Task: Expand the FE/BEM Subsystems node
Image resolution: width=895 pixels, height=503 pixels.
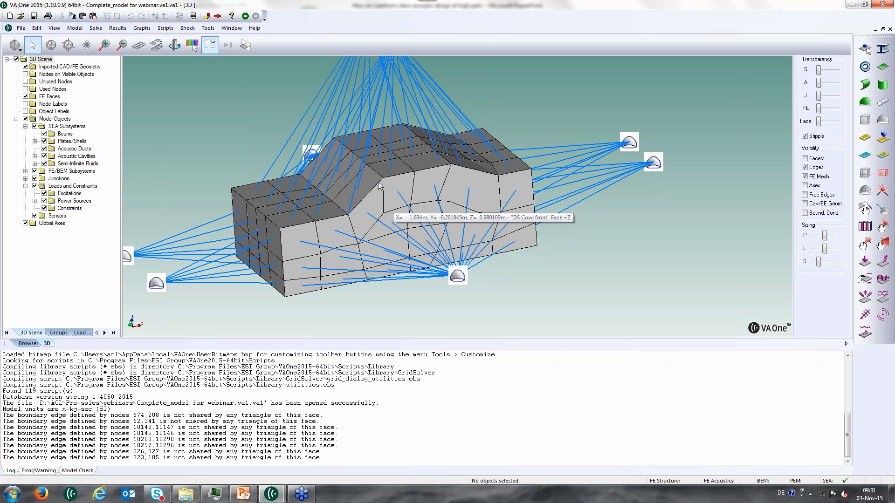Action: point(26,171)
